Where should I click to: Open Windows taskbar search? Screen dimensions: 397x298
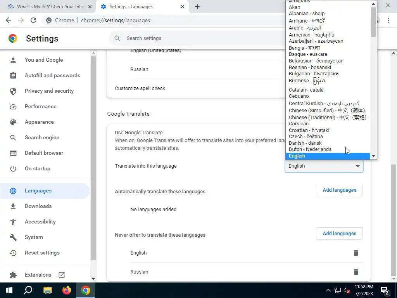pos(28,290)
